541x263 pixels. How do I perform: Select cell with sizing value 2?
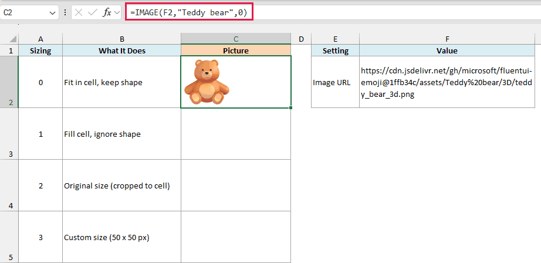tap(40, 186)
